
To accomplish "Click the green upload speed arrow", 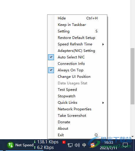I will coord(35,147).
